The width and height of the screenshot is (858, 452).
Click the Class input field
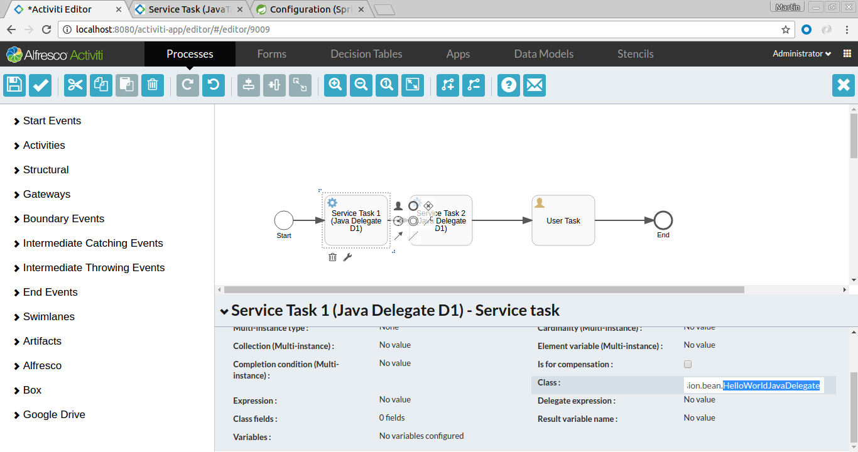click(753, 385)
